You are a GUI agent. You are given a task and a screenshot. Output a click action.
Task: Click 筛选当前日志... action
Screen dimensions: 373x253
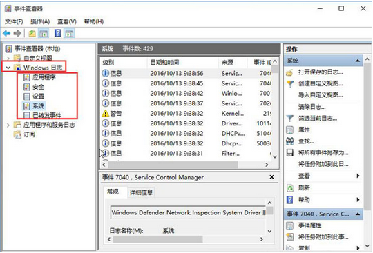pyautogui.click(x=318, y=118)
